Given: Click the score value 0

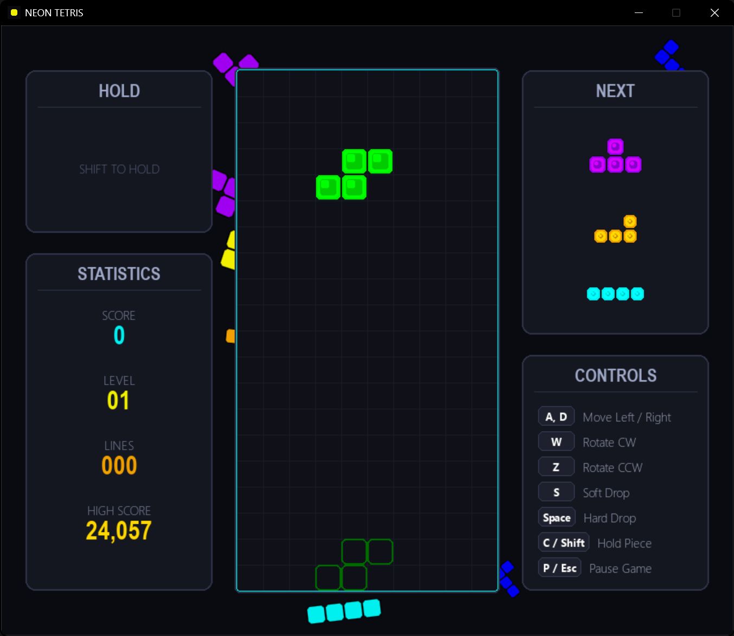Looking at the screenshot, I should tap(119, 336).
